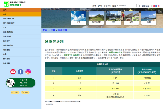This screenshot has height=109, width=163.
Task: Open 地圖 sidebar item
Action: tap(21, 54)
